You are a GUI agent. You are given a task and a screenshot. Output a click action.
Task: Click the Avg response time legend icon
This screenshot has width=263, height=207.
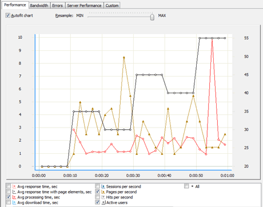point(14,186)
